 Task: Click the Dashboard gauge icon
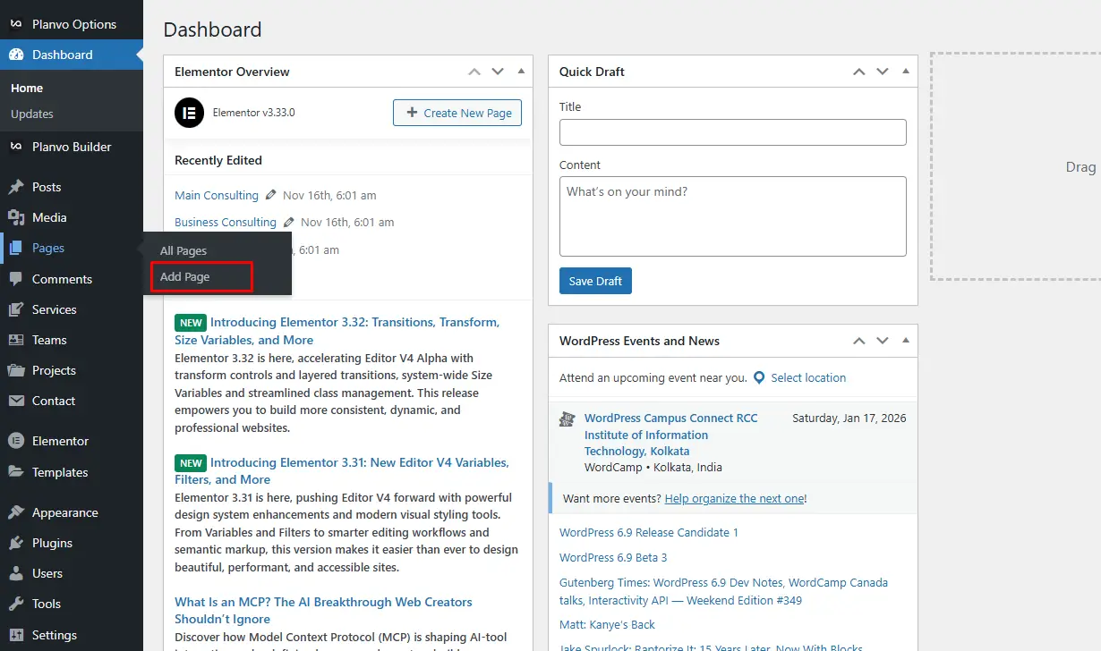[16, 55]
